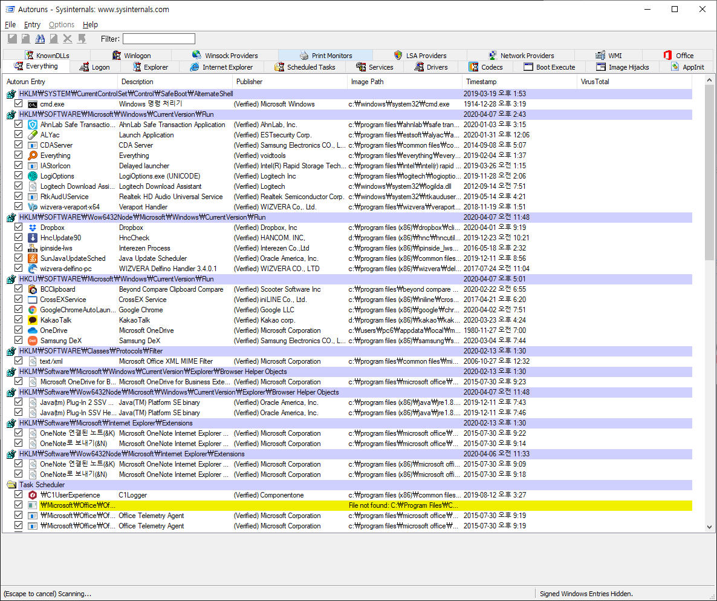The image size is (717, 601).
Task: Open the Entry menu
Action: click(x=32, y=25)
